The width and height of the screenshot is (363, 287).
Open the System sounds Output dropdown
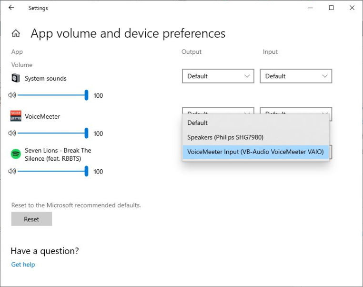[x=218, y=76]
